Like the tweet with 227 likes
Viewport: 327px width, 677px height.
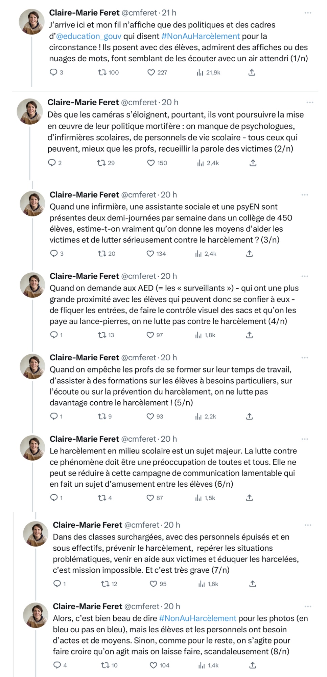151,72
